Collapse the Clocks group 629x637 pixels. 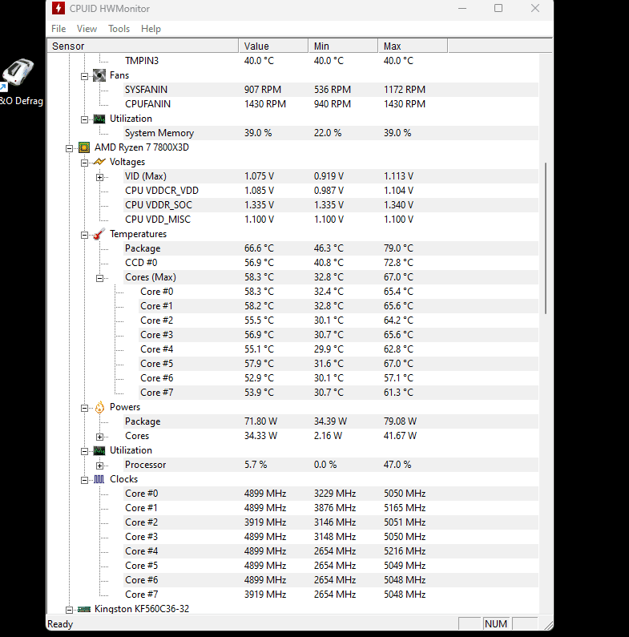click(x=84, y=480)
